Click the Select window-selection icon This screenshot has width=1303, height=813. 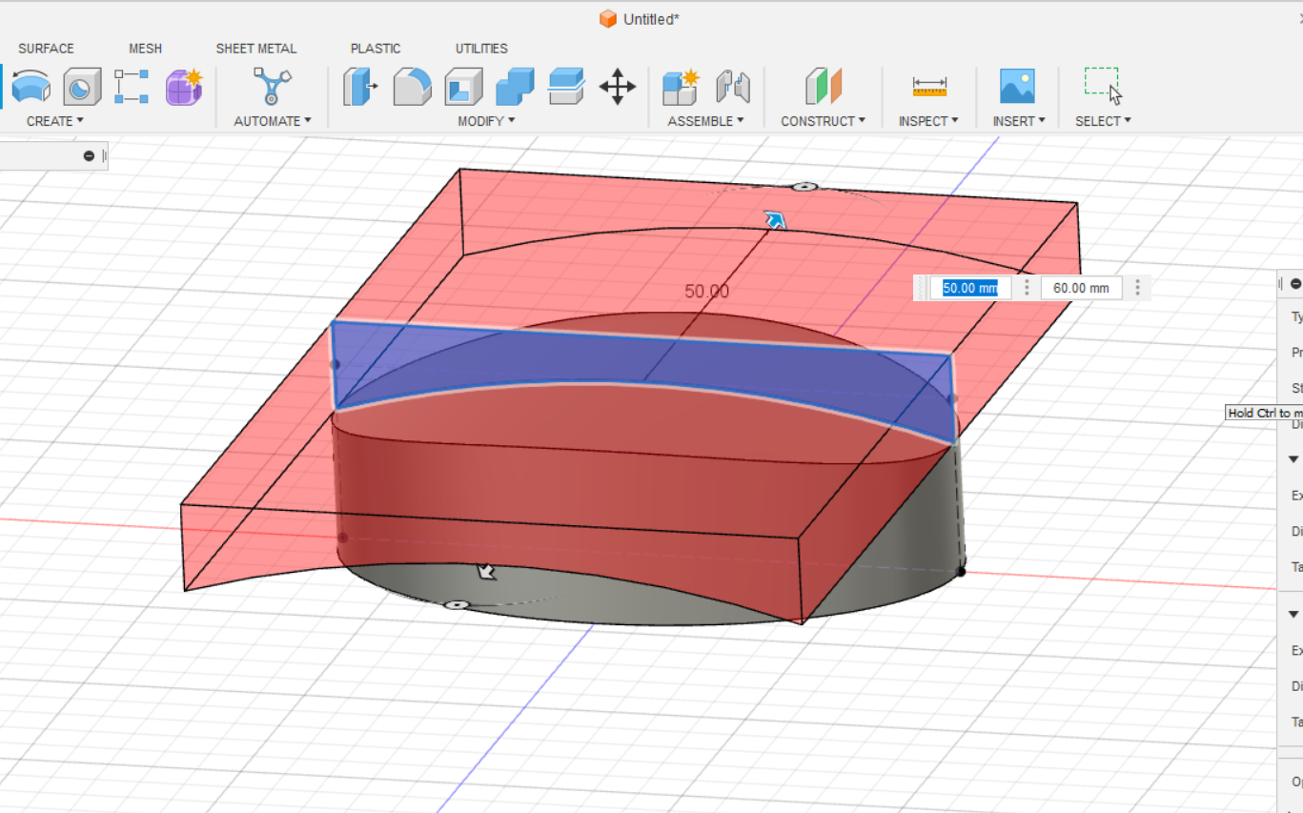point(1103,85)
